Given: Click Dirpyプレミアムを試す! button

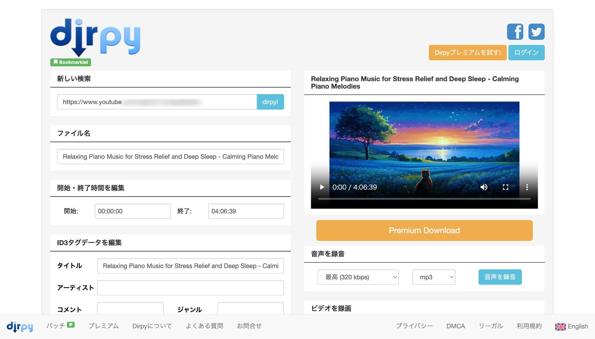Looking at the screenshot, I should (467, 53).
